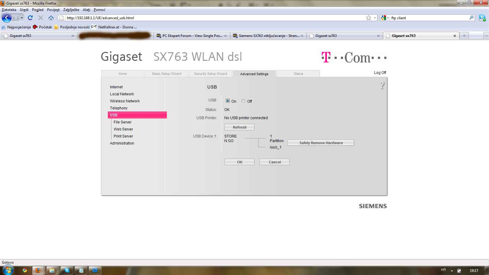Open File Server under USB
This screenshot has width=489, height=275.
tap(123, 122)
